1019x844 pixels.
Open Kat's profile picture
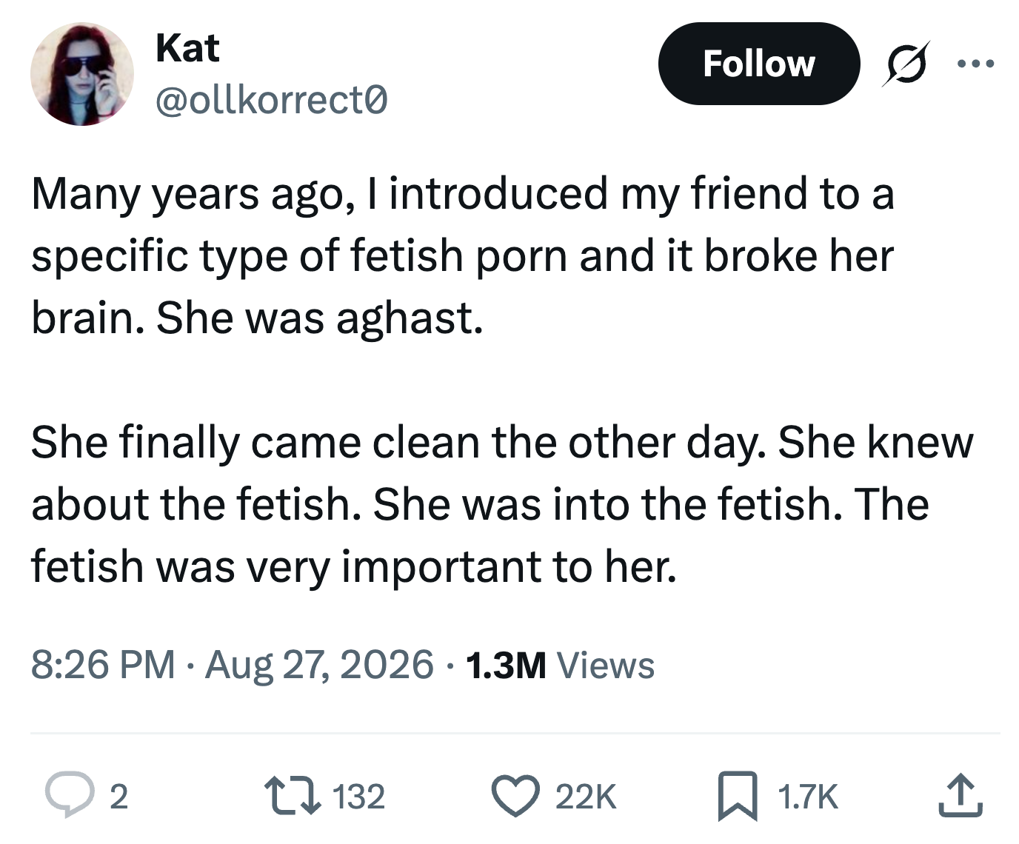[82, 74]
